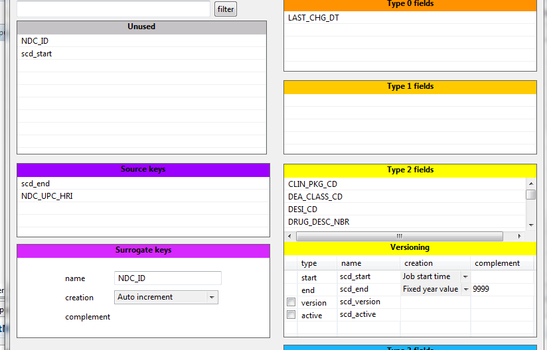The width and height of the screenshot is (547, 350).
Task: Click the creation column header in Versioning
Action: coord(435,263)
